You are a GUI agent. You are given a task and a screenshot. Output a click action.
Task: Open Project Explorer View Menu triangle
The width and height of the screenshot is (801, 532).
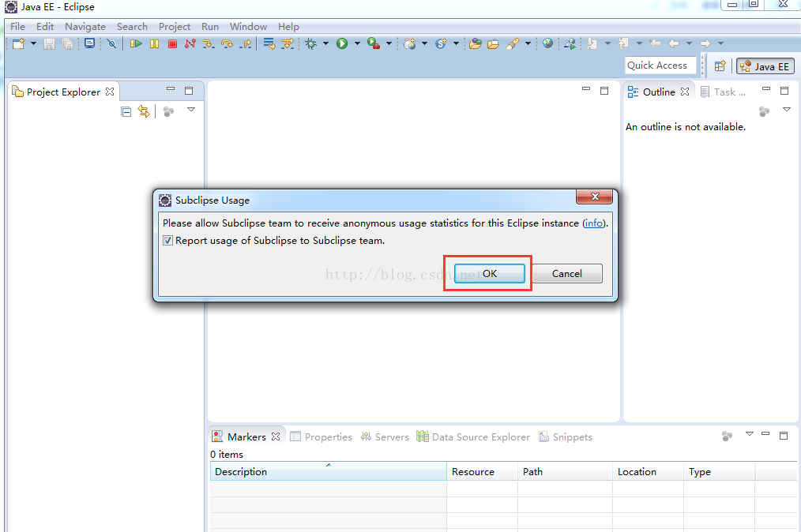click(191, 110)
